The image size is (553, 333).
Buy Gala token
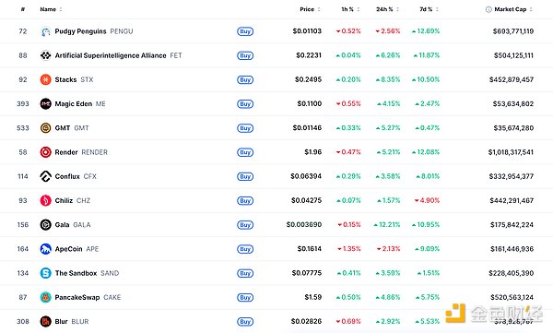point(245,225)
